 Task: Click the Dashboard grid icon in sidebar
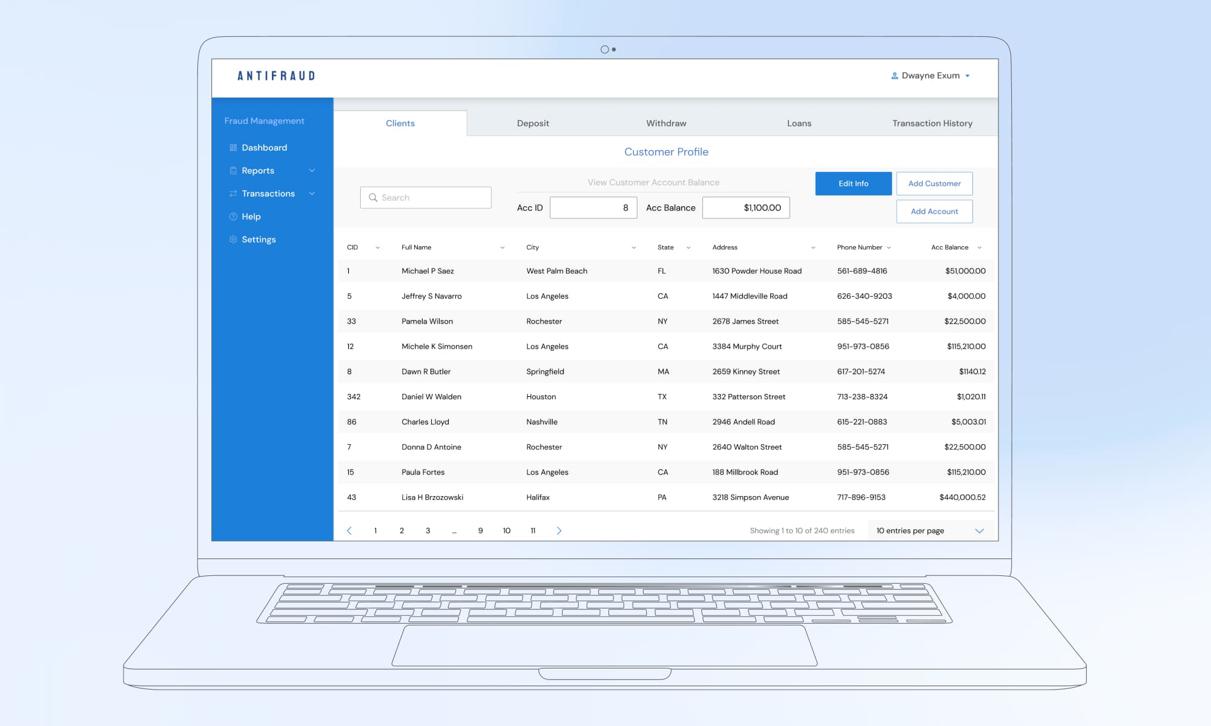click(x=233, y=148)
